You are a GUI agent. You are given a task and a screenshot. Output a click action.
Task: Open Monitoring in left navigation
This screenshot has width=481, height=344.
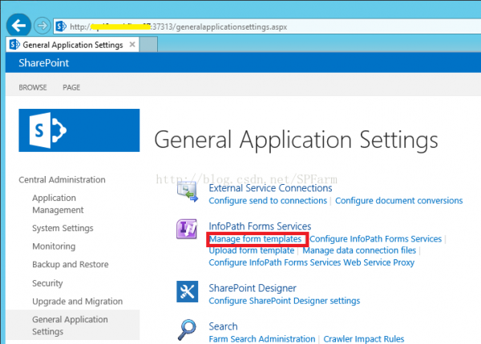click(54, 246)
